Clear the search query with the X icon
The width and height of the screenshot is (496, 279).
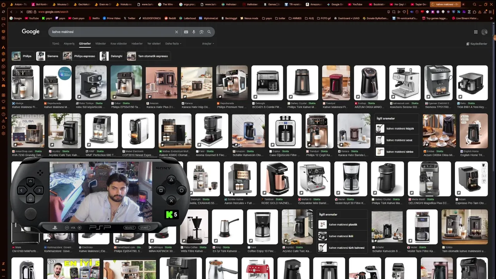click(x=176, y=32)
